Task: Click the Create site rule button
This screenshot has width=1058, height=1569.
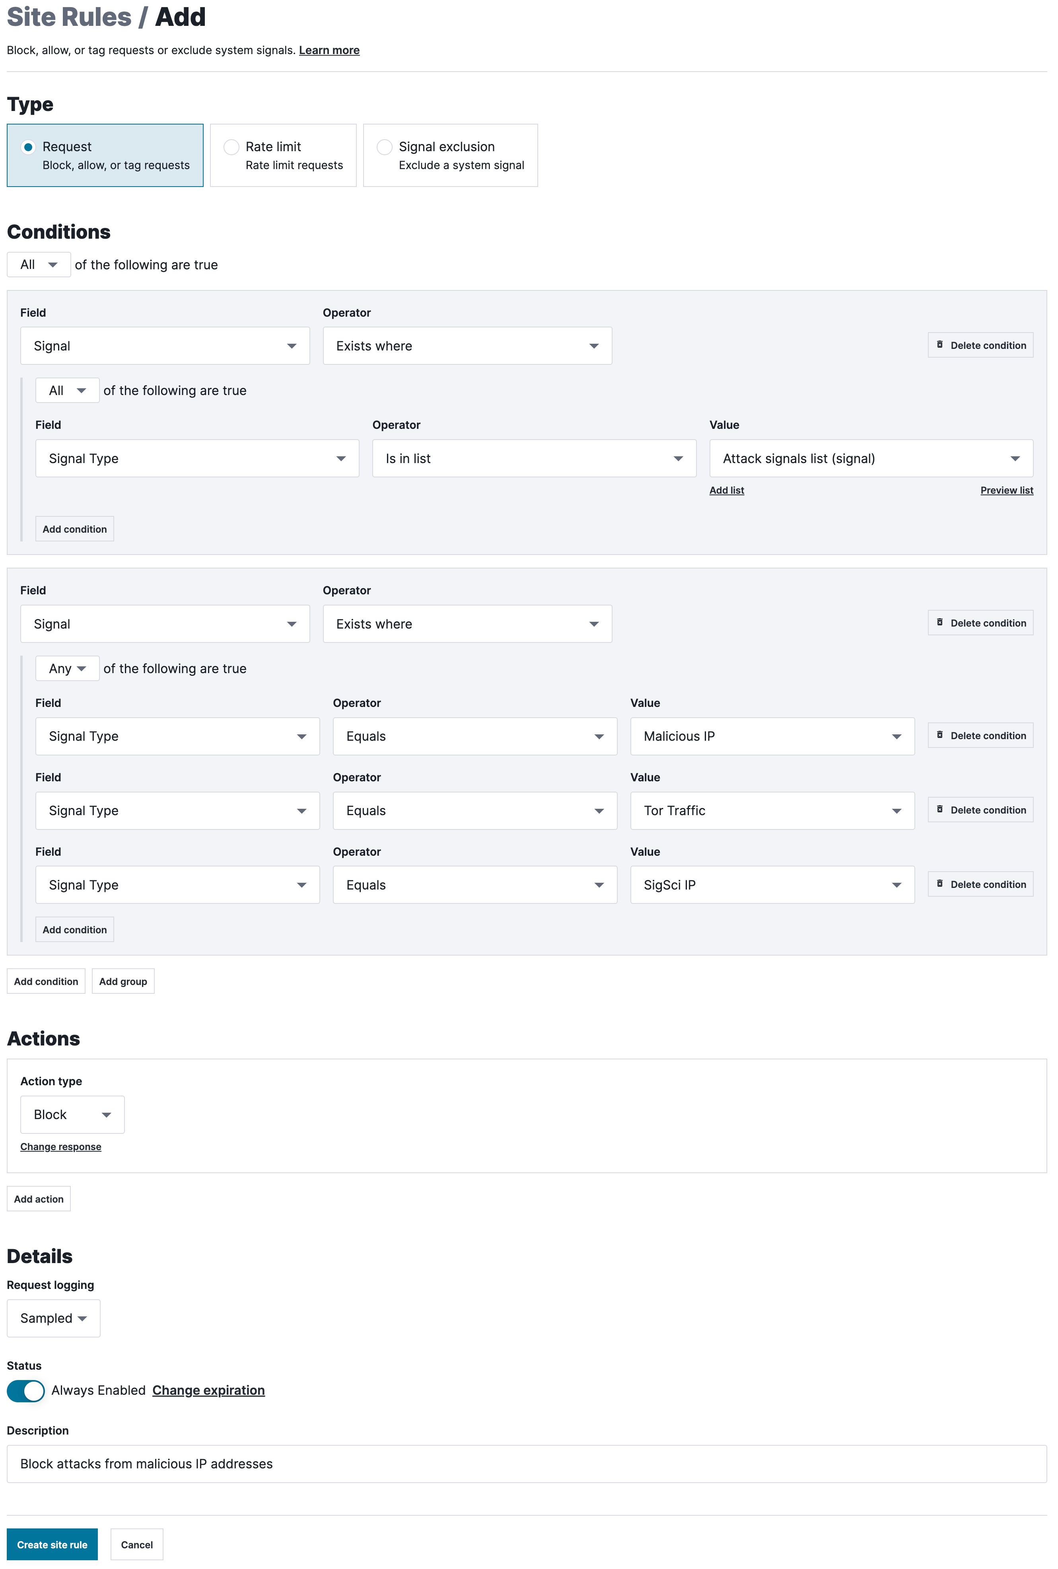Action: (52, 1545)
